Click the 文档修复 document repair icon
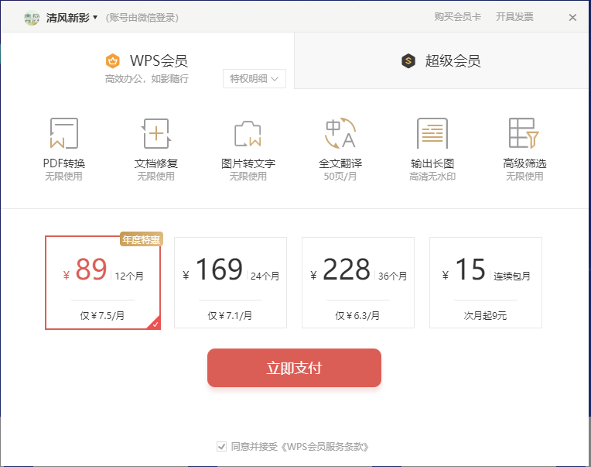591x467 pixels. (x=155, y=133)
